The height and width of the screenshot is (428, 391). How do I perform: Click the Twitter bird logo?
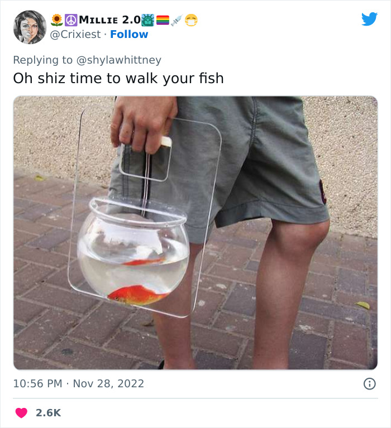click(x=369, y=20)
